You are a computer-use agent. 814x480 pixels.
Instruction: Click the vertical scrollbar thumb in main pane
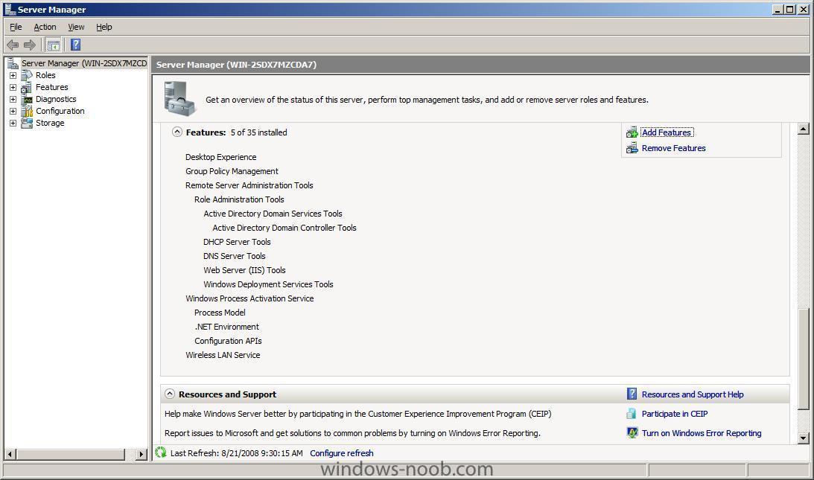[803, 359]
